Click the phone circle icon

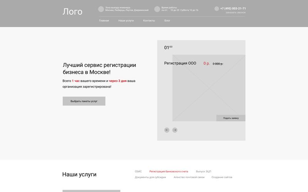click(217, 8)
